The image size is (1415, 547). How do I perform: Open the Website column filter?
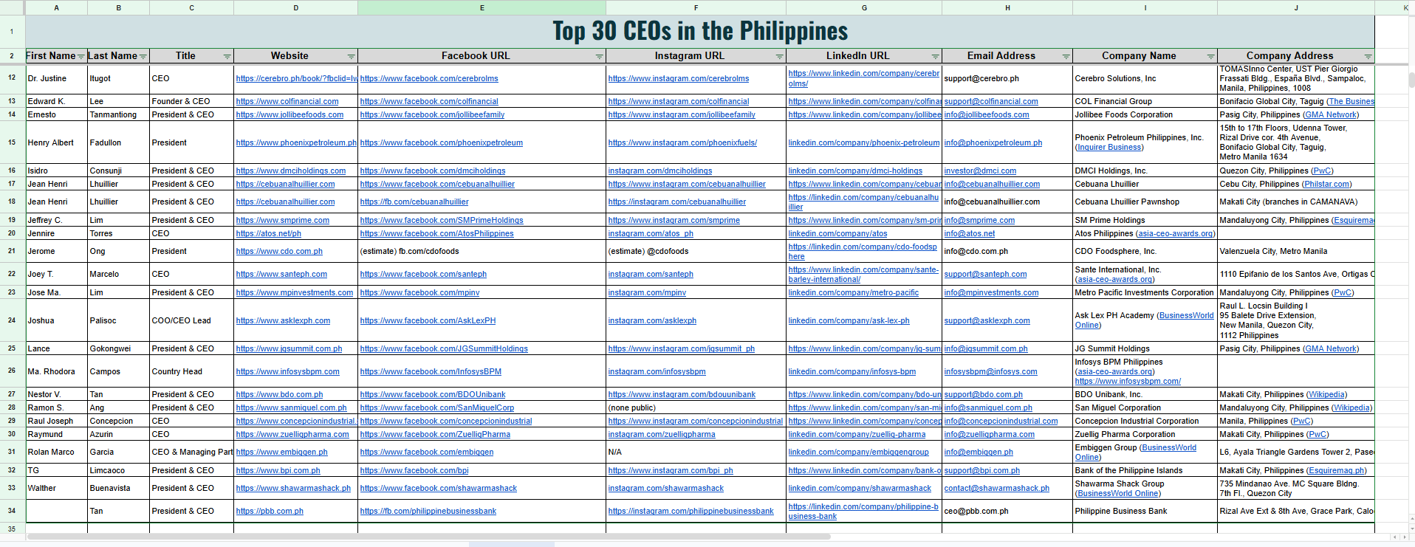pyautogui.click(x=352, y=56)
